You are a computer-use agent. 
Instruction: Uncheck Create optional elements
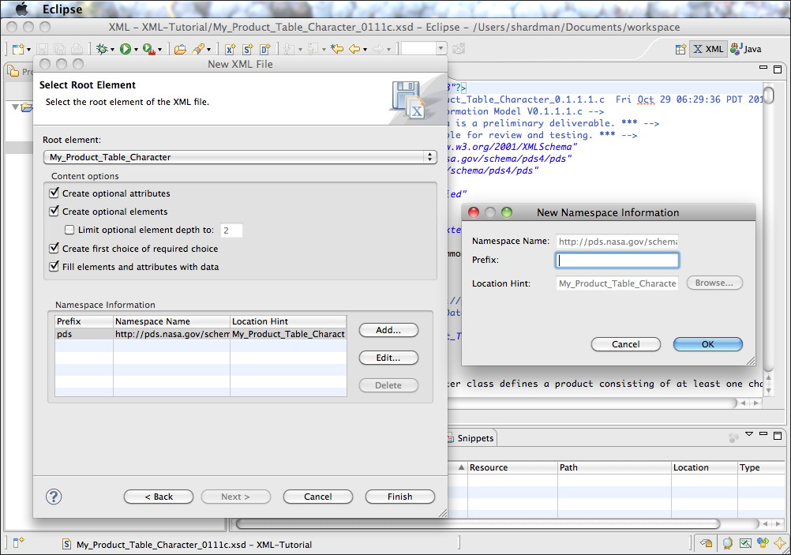tap(54, 211)
